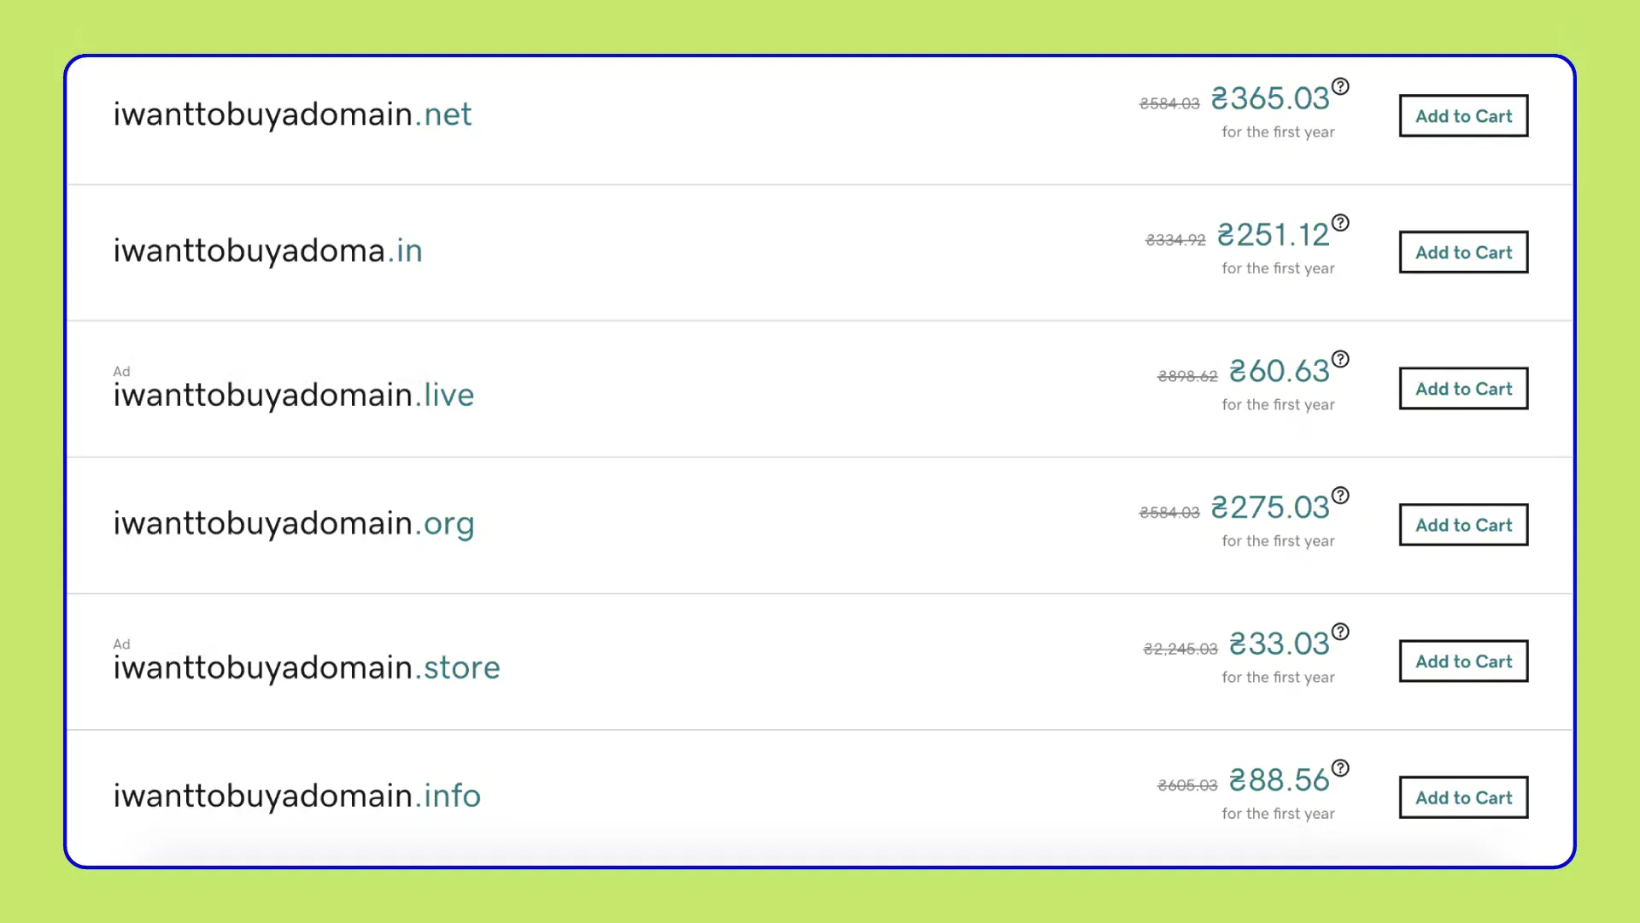Show price details icon for the .store domain

coord(1340,632)
